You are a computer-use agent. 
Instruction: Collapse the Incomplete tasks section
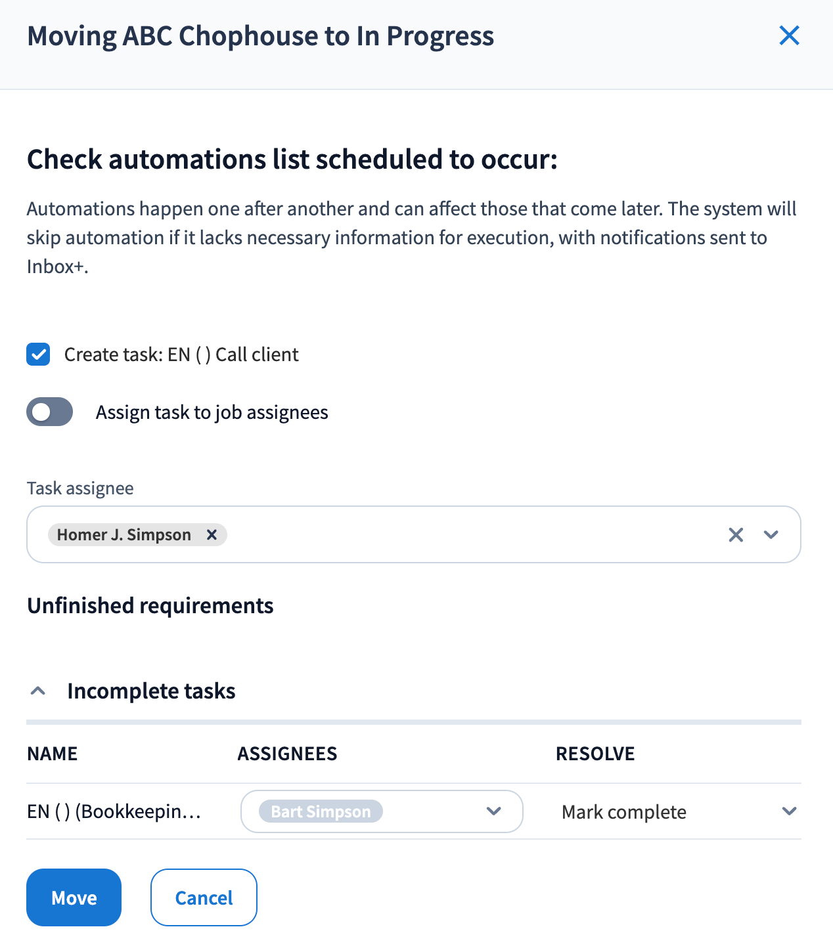[38, 691]
